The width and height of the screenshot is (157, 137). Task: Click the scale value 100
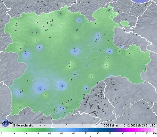coord(122,134)
